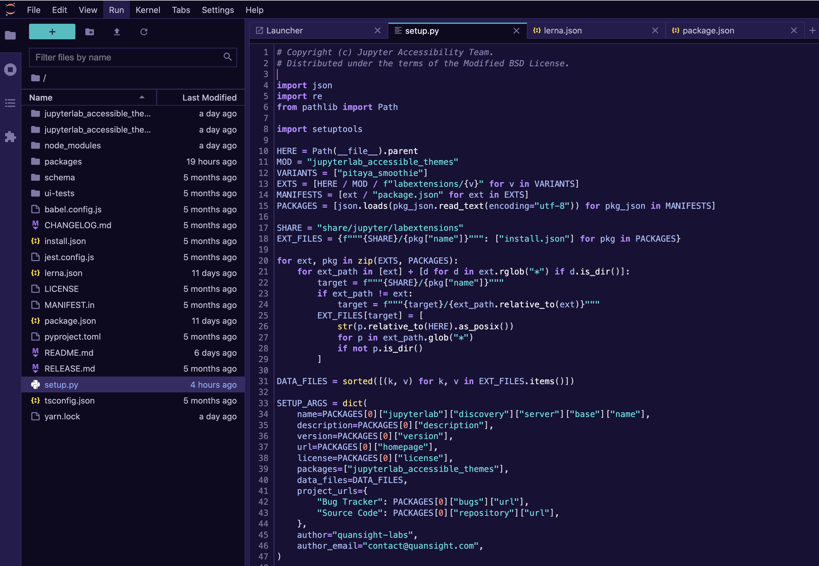The image size is (819, 566).
Task: Select pyproject.toml in file list
Action: pos(133,337)
